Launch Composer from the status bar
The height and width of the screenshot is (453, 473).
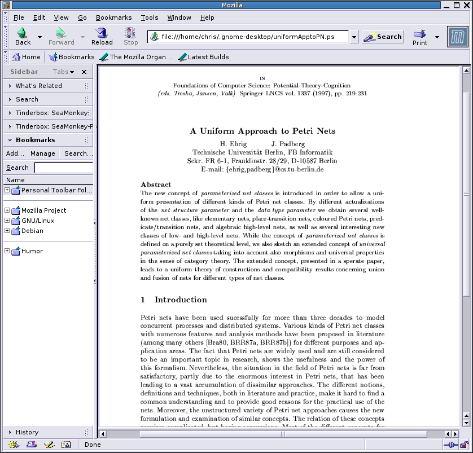pyautogui.click(x=49, y=445)
